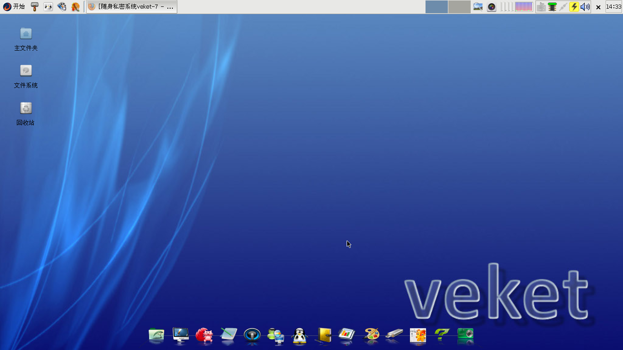
Task: Open the orange teddy bear dock icon
Action: (x=418, y=335)
